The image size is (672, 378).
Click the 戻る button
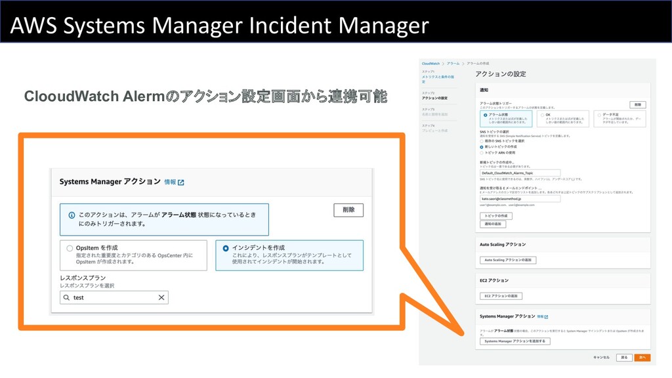coord(625,358)
